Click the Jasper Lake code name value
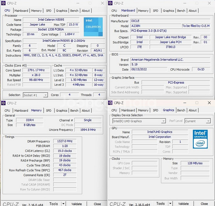Screen dimensions: 215x206 click(x=37, y=24)
